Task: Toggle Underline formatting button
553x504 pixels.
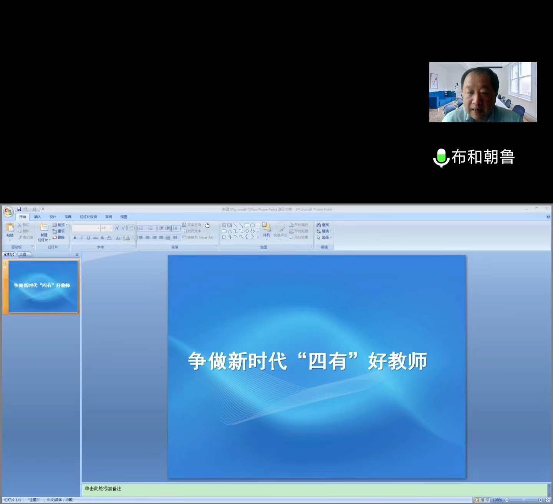Action: (x=88, y=238)
